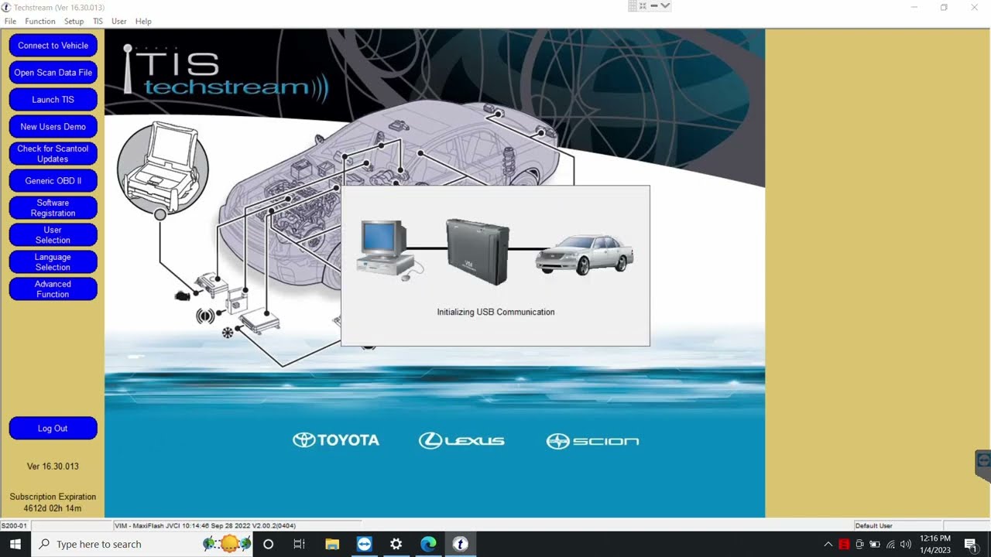Open Language Selection

coord(53,262)
